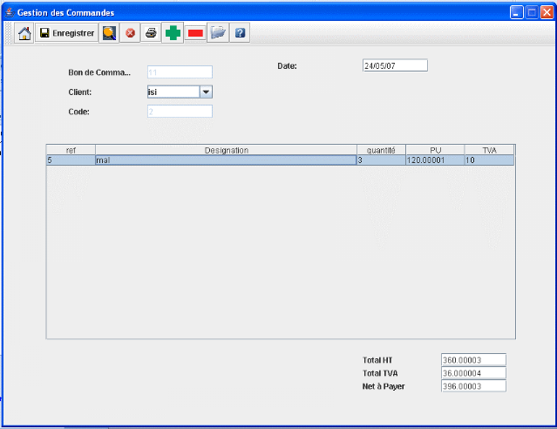Click the TVA column header
Image resolution: width=557 pixels, height=429 pixels.
tap(488, 150)
